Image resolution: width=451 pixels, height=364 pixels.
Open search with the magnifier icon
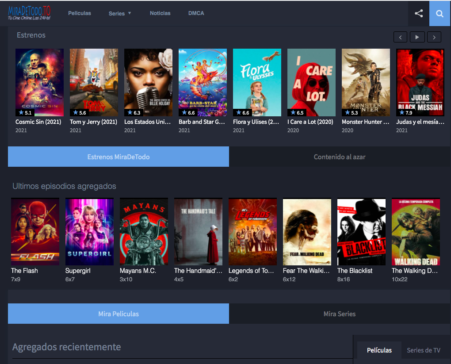[x=440, y=13]
